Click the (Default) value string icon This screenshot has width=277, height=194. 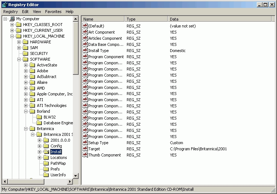pyautogui.click(x=85, y=26)
